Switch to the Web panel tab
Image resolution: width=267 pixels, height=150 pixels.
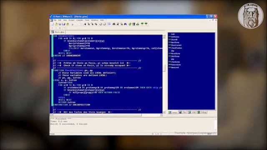coord(192,112)
